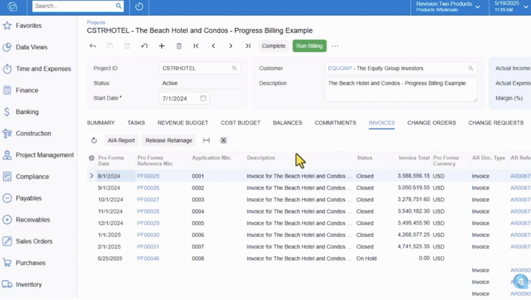Delete the project with trash icon
This screenshot has width=531, height=300.
179,46
